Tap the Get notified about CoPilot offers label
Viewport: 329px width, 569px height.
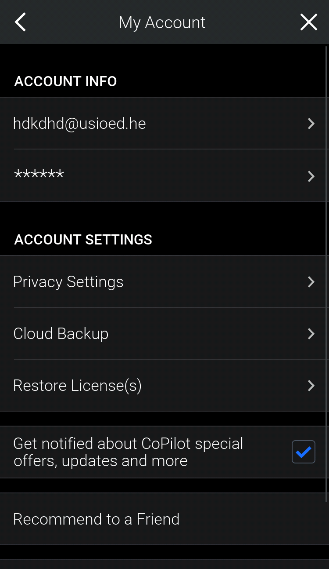128,452
